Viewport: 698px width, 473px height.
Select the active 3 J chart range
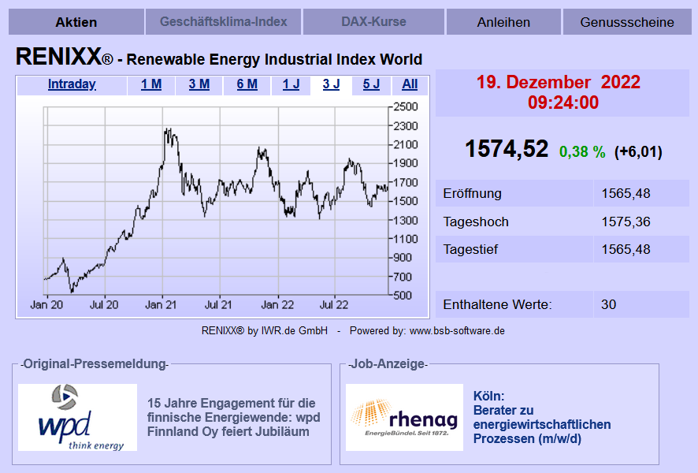[331, 84]
